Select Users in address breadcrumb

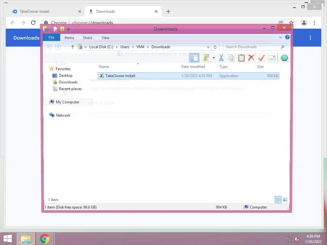tap(125, 47)
